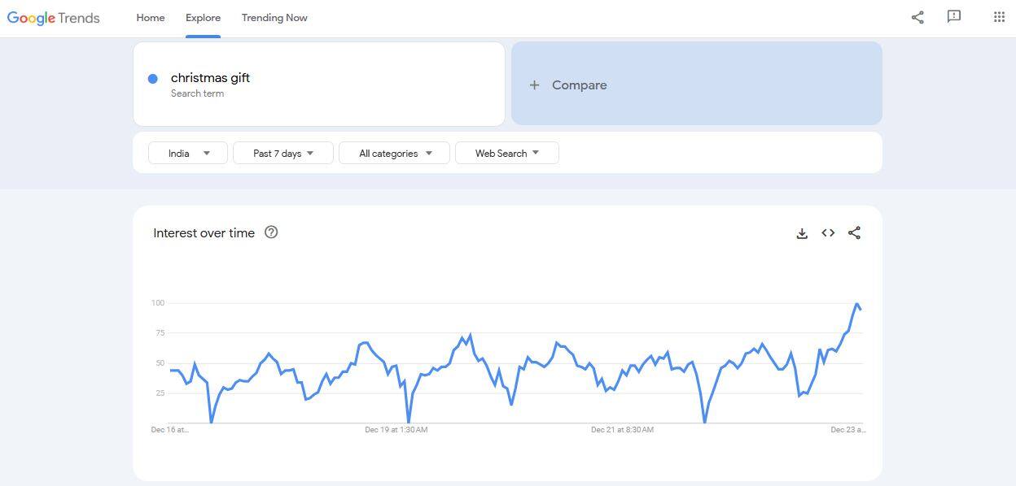Click the chart peak near Dec 23

tap(857, 304)
